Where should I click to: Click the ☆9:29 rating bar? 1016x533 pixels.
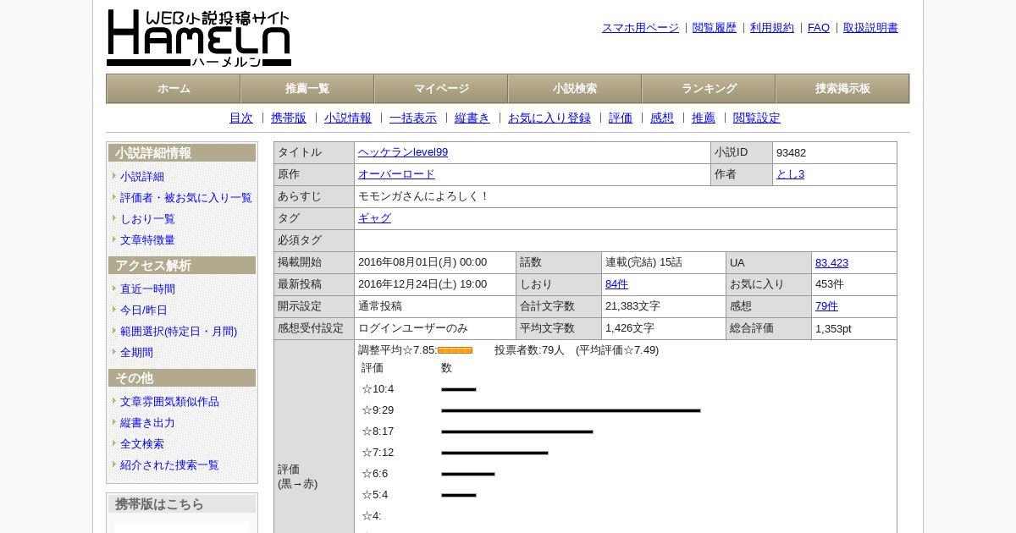click(571, 410)
